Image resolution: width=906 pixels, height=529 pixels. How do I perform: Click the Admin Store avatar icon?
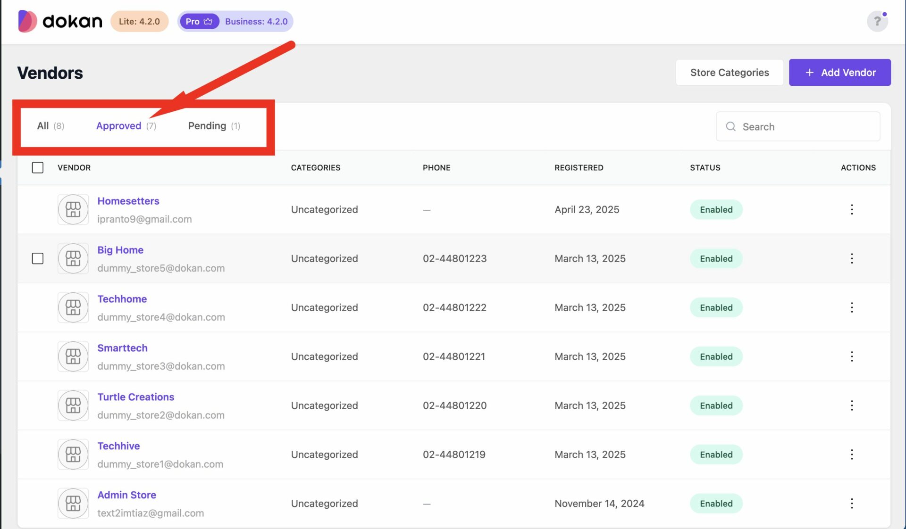(73, 503)
